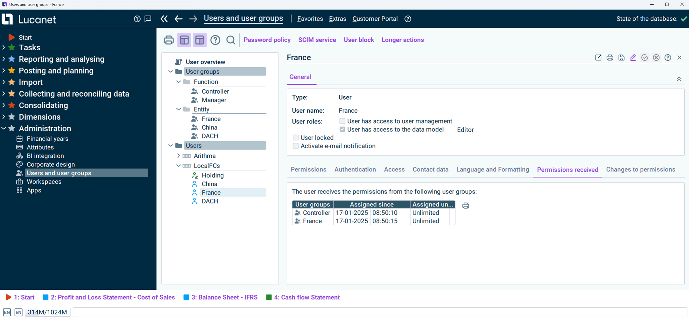Viewport: 689px width, 317px height.
Task: Click the round checkmark apply icon
Action: [x=645, y=58]
